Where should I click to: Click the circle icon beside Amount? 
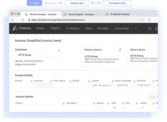pos(153,103)
